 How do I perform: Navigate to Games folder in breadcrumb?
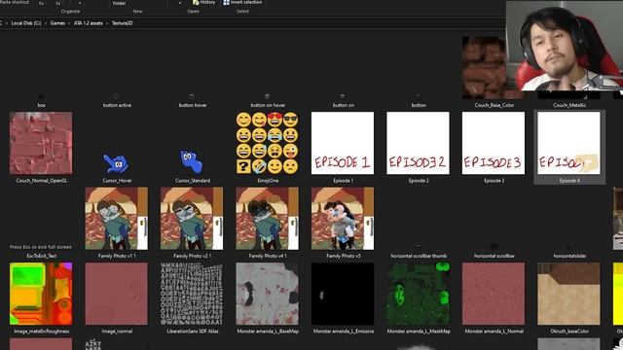point(57,23)
